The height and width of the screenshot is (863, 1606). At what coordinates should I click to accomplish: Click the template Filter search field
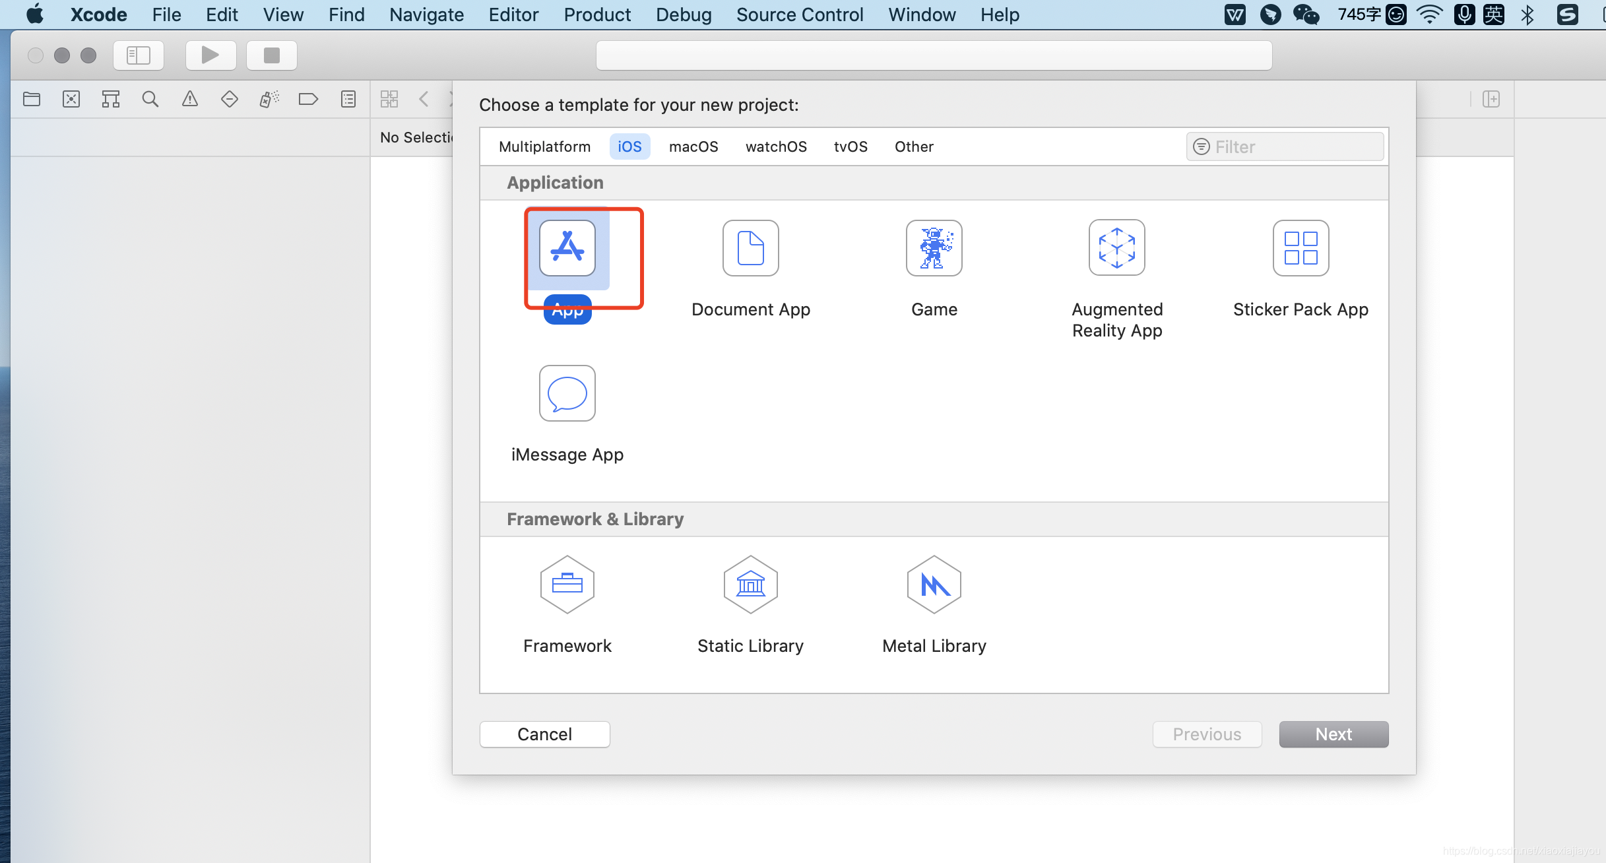tap(1293, 146)
